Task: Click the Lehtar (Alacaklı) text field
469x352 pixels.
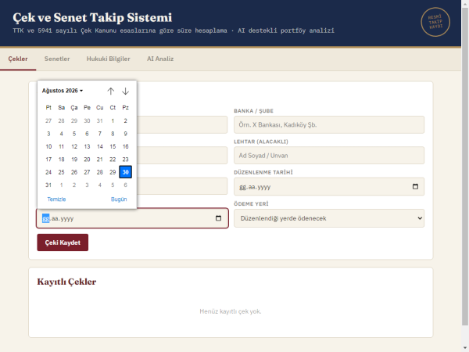Action: 329,156
